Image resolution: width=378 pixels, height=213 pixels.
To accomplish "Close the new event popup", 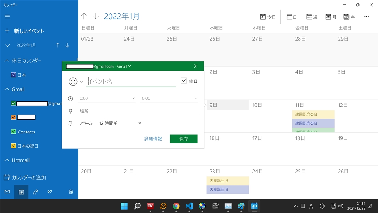I will (x=196, y=66).
